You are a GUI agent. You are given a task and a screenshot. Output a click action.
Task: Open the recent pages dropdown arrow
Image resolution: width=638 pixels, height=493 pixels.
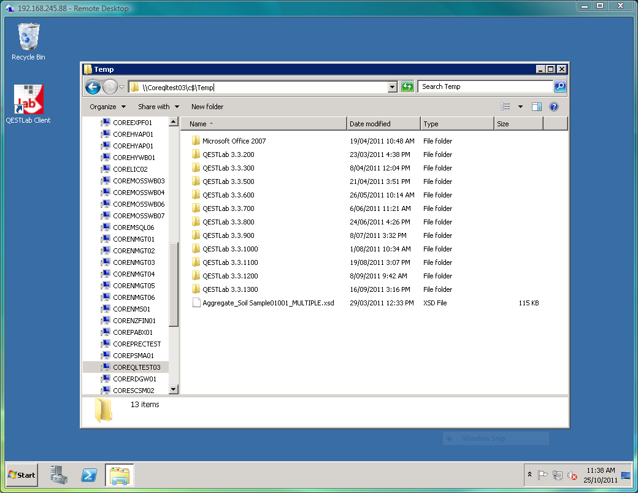(121, 87)
